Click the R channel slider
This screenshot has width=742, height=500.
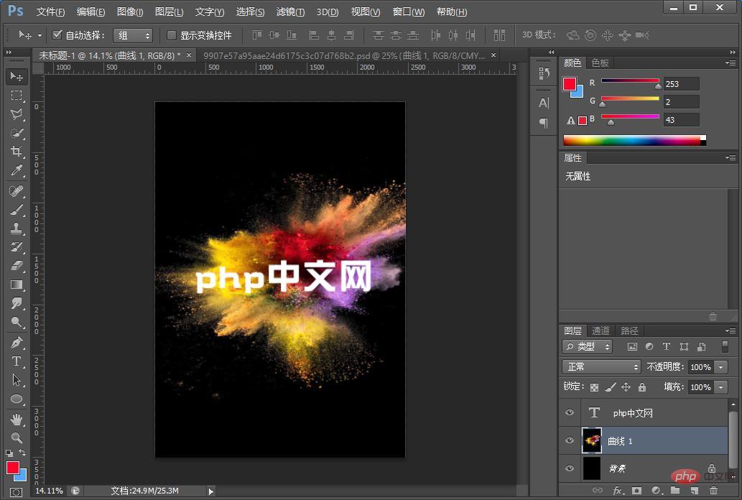[630, 81]
